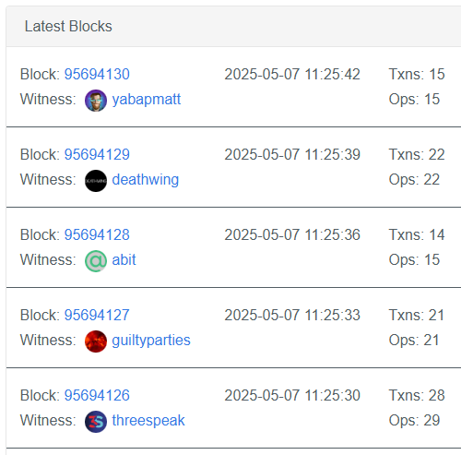461x455 pixels.
Task: Visit abit witness profile link
Action: tap(124, 259)
